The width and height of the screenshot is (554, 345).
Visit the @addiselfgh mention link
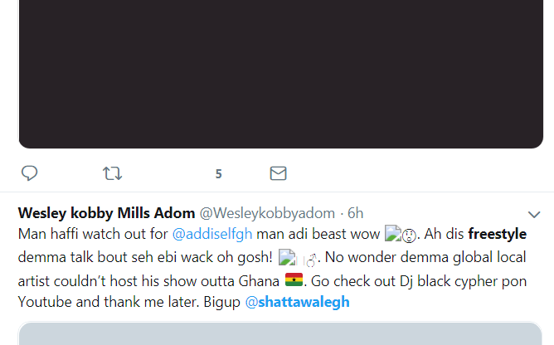pyautogui.click(x=212, y=234)
